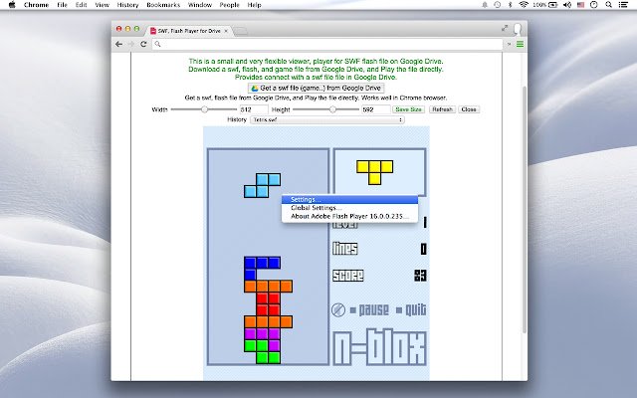This screenshot has height=398, width=637.
Task: Click the score label in game
Action: pos(348,276)
